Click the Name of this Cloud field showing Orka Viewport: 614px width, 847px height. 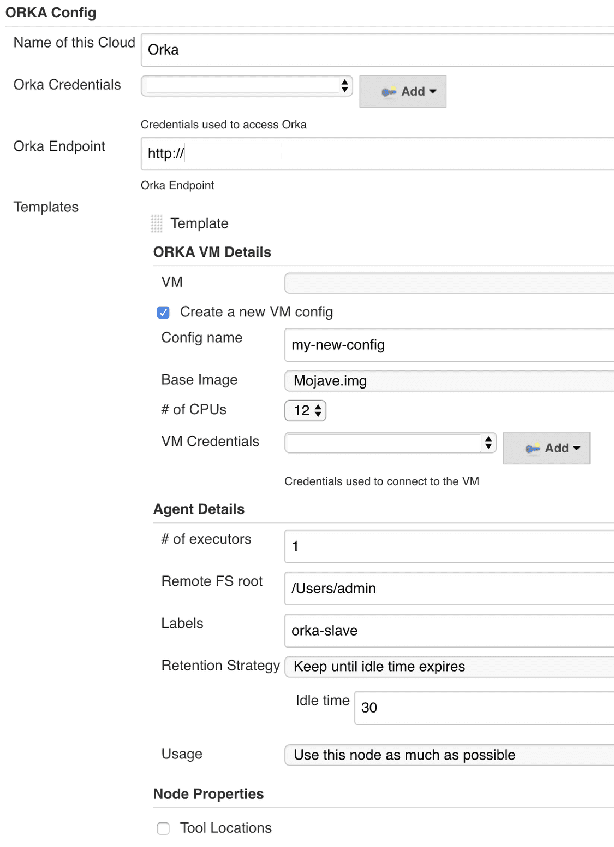pyautogui.click(x=377, y=49)
